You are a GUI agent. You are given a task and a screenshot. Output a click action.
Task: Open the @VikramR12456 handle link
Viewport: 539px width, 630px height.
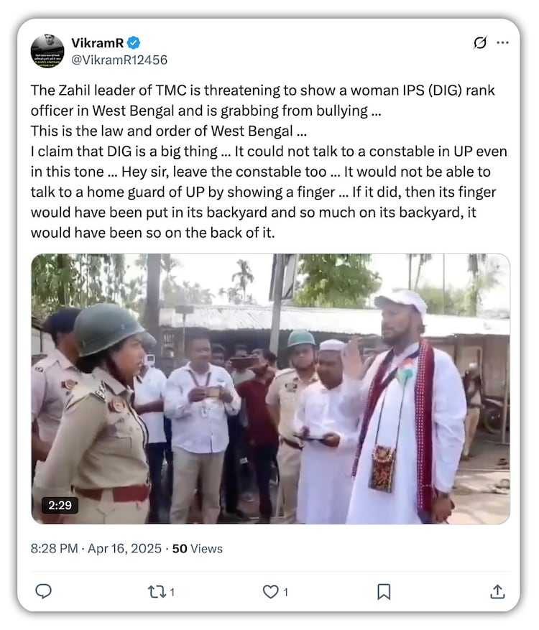coord(119,60)
